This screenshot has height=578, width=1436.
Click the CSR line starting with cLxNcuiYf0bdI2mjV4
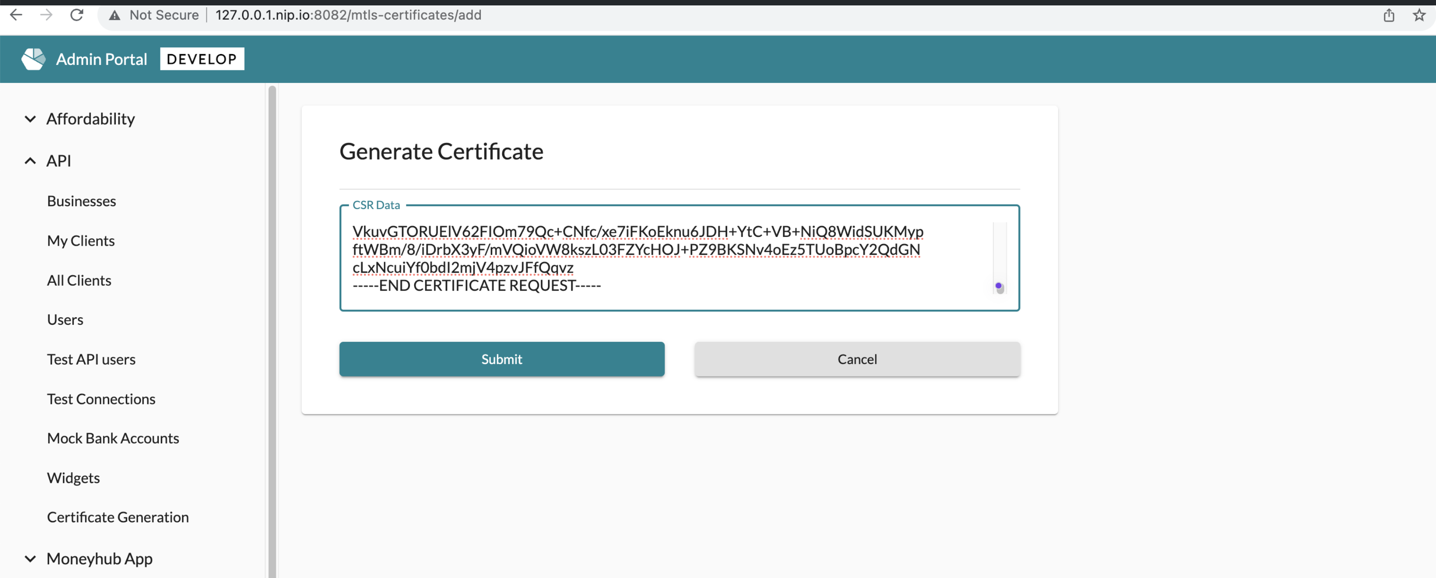(463, 268)
